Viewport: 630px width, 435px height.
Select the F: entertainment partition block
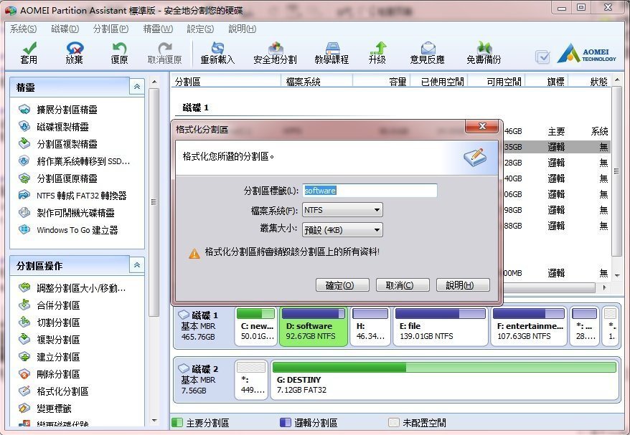(x=529, y=325)
